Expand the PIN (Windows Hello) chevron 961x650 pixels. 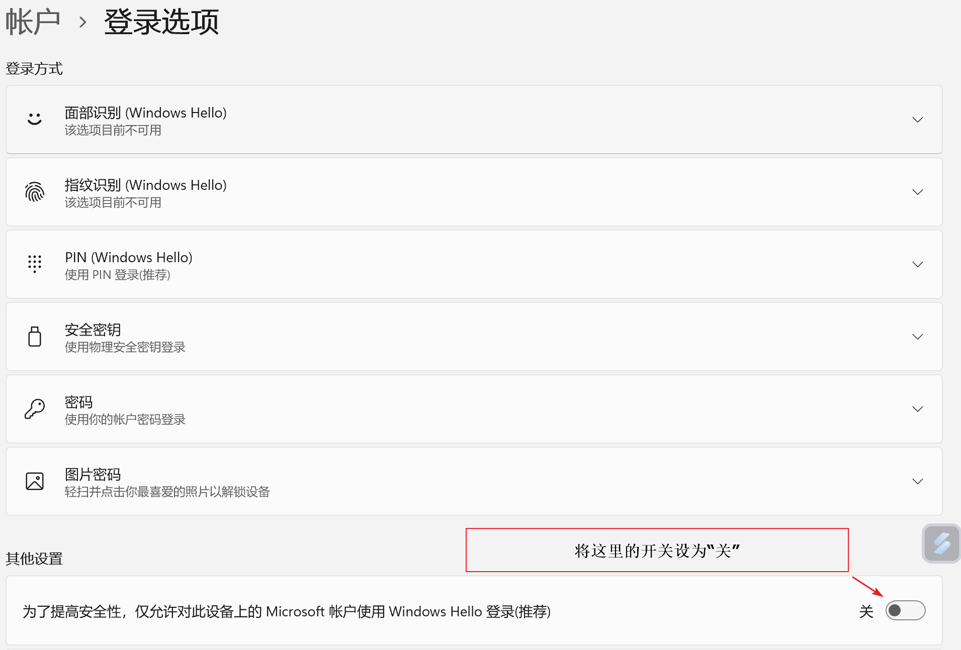click(x=918, y=264)
